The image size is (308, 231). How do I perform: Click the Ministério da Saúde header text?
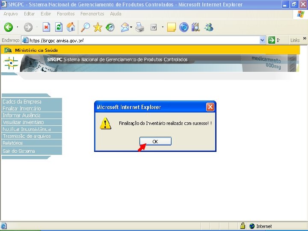point(36,50)
